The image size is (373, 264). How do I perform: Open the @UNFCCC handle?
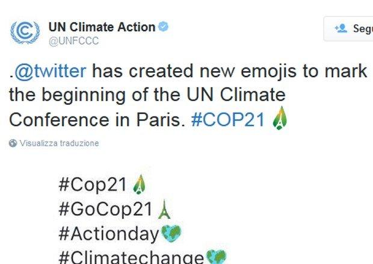pyautogui.click(x=73, y=41)
